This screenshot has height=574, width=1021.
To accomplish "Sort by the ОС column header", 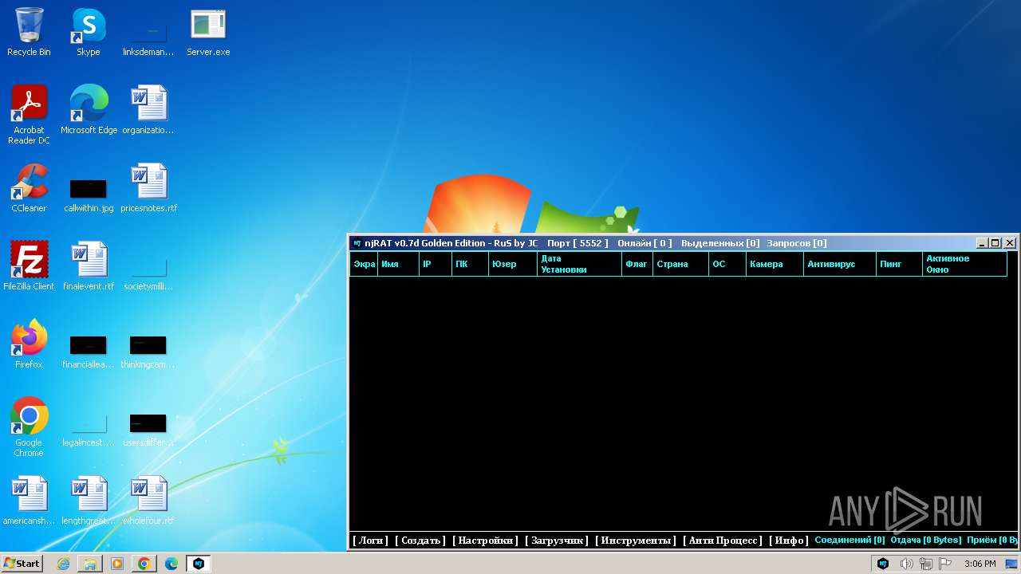I will point(727,264).
